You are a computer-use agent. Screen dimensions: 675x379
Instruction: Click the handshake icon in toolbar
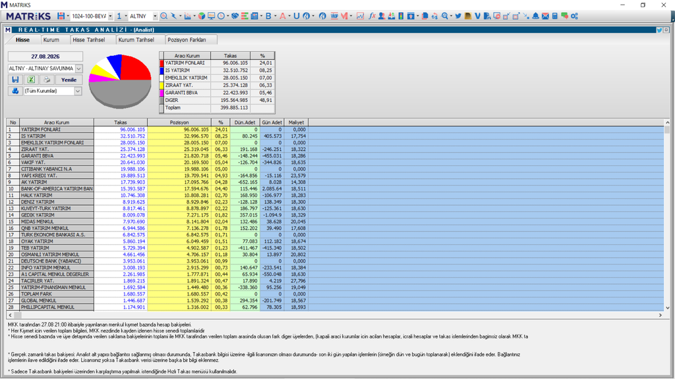tap(235, 16)
